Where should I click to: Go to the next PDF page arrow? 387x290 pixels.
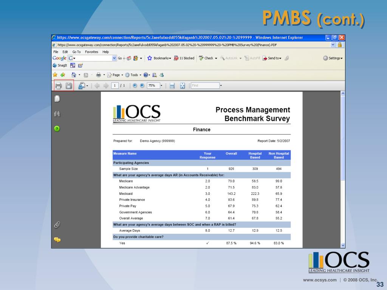pyautogui.click(x=106, y=86)
